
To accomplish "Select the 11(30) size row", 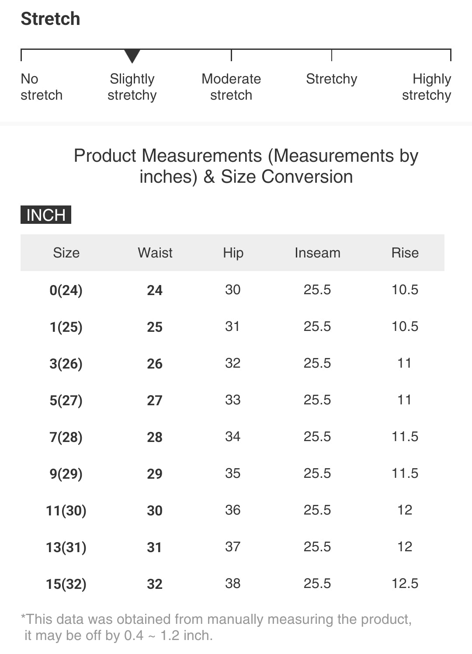I will pos(66,510).
